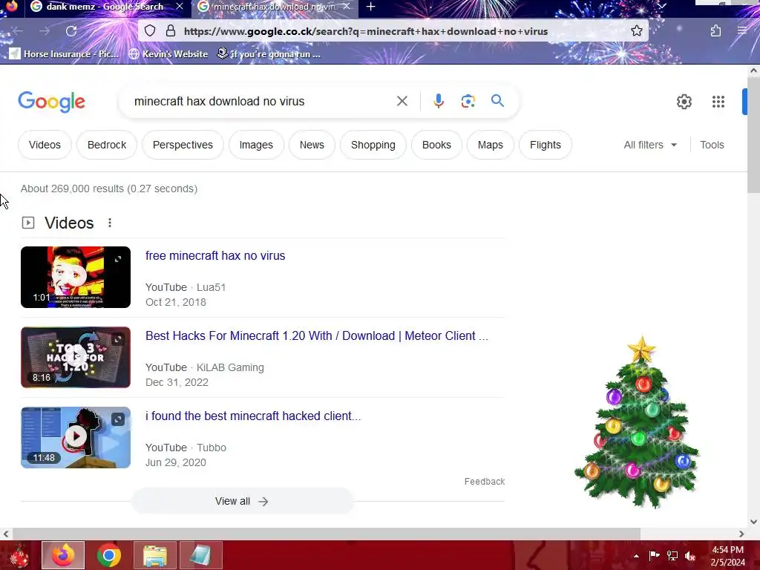The width and height of the screenshot is (760, 570).
Task: Play the 8:16 Top 3 Hacks thumbnail
Action: point(76,357)
